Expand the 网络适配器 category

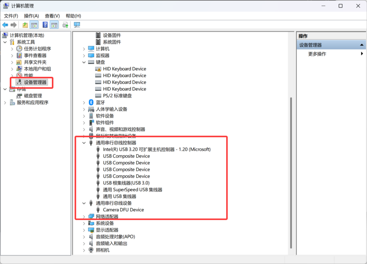84,217
